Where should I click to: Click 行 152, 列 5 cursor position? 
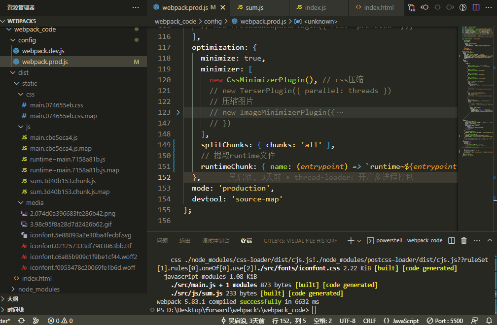[x=289, y=321]
